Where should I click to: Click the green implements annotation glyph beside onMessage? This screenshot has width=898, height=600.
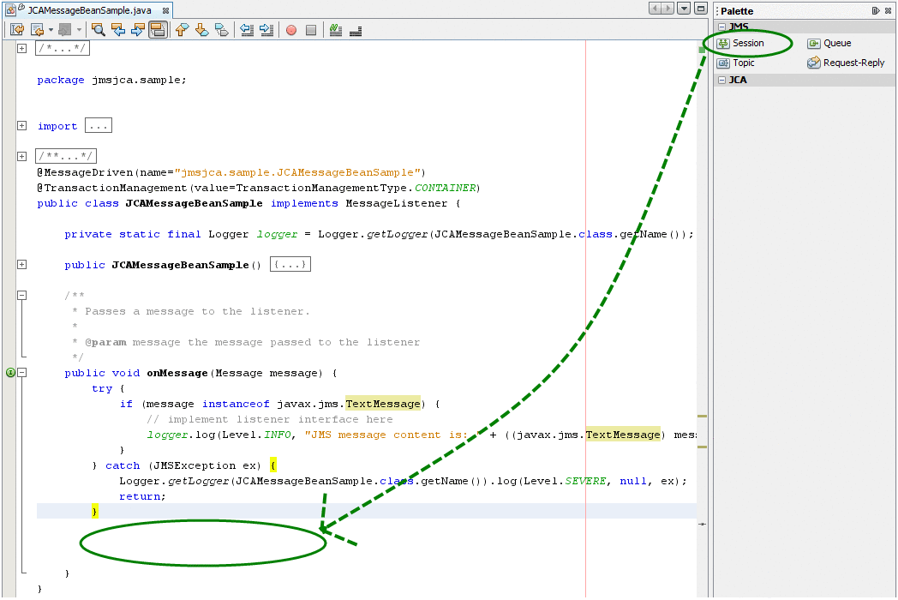click(x=10, y=373)
